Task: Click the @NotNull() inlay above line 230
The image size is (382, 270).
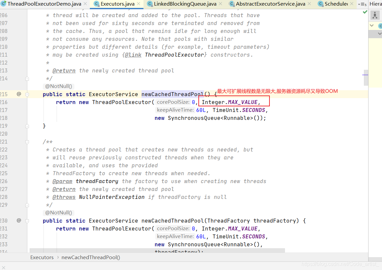Action: pos(59,213)
